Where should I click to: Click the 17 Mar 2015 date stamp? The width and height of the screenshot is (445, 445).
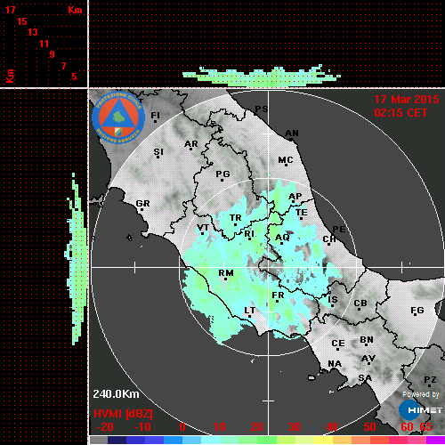pos(407,100)
